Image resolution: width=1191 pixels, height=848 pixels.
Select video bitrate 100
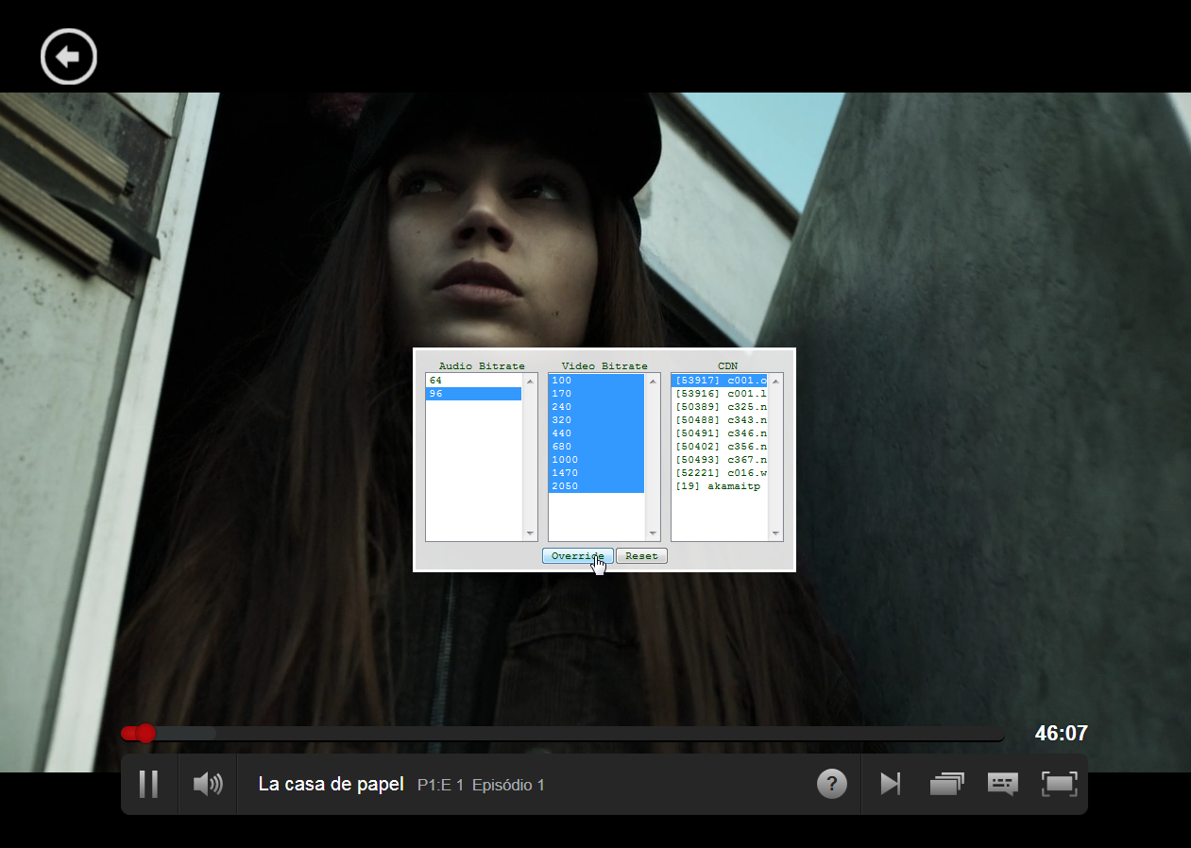click(x=596, y=381)
